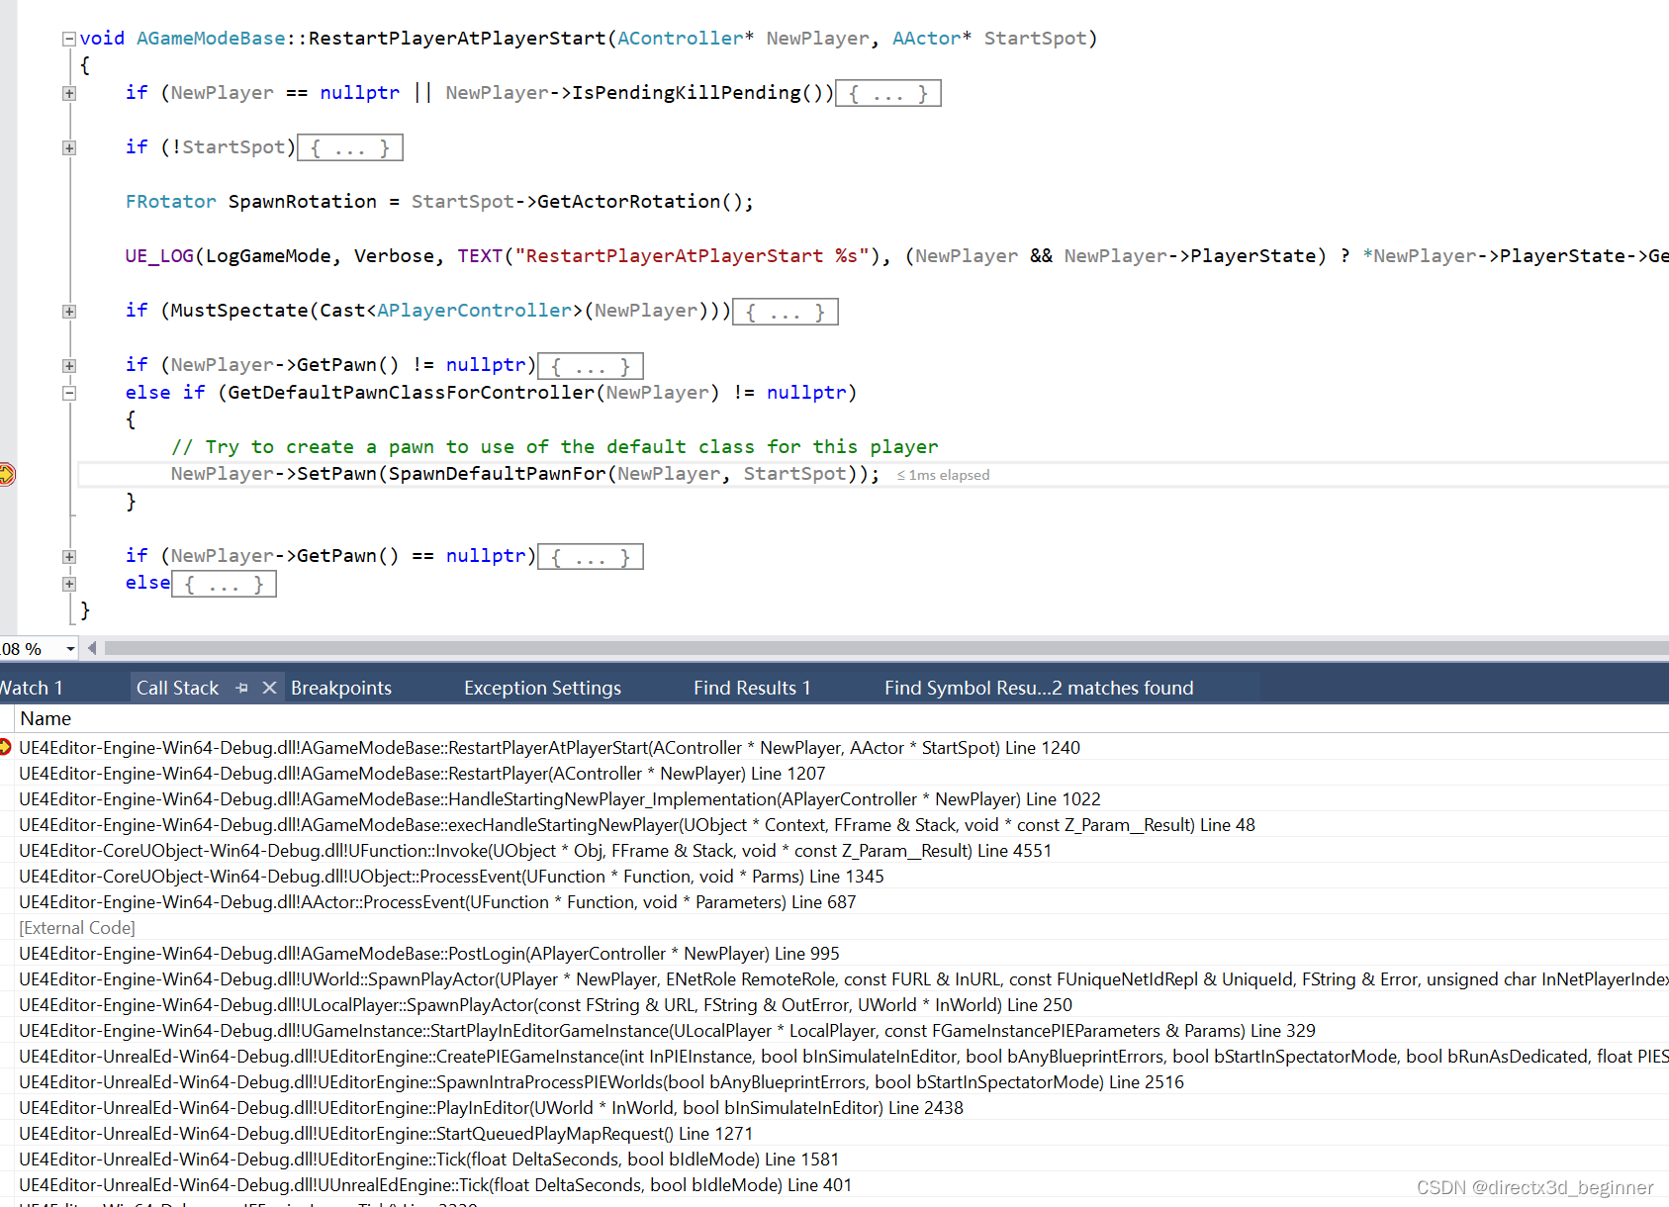Click GetActorRotation in the SpawnRotation line
1669x1207 pixels.
pyautogui.click(x=628, y=202)
